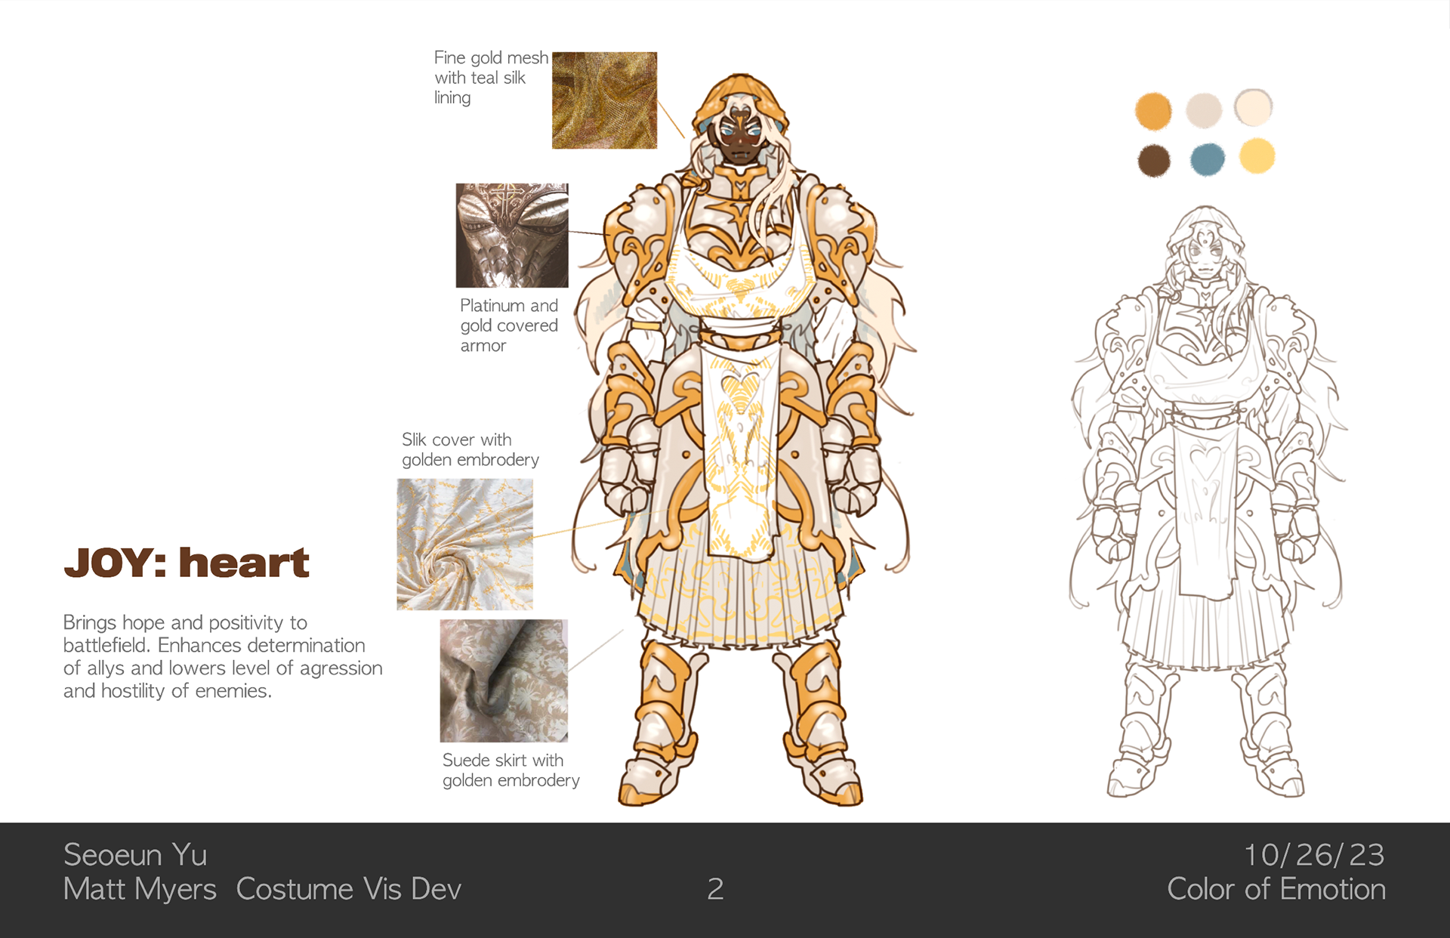Image resolution: width=1450 pixels, height=938 pixels.
Task: Click the cream peach color swatch
Action: pyautogui.click(x=1254, y=107)
